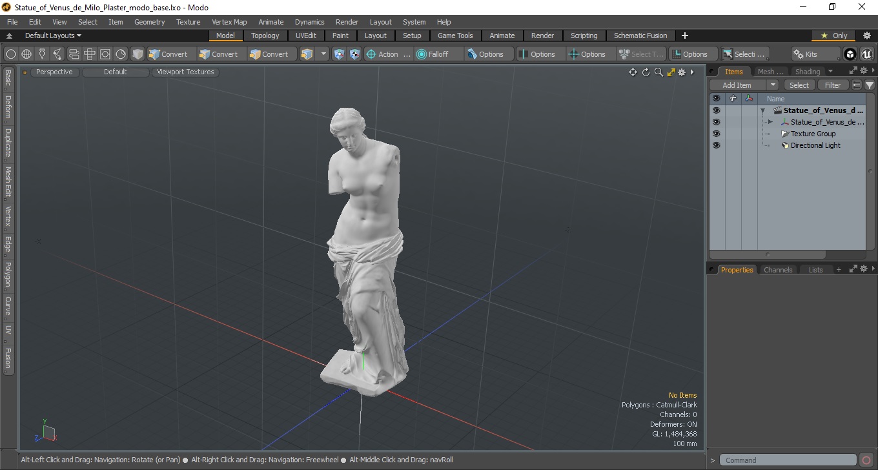This screenshot has width=878, height=470.
Task: Hide the Directional Light item
Action: 716,145
